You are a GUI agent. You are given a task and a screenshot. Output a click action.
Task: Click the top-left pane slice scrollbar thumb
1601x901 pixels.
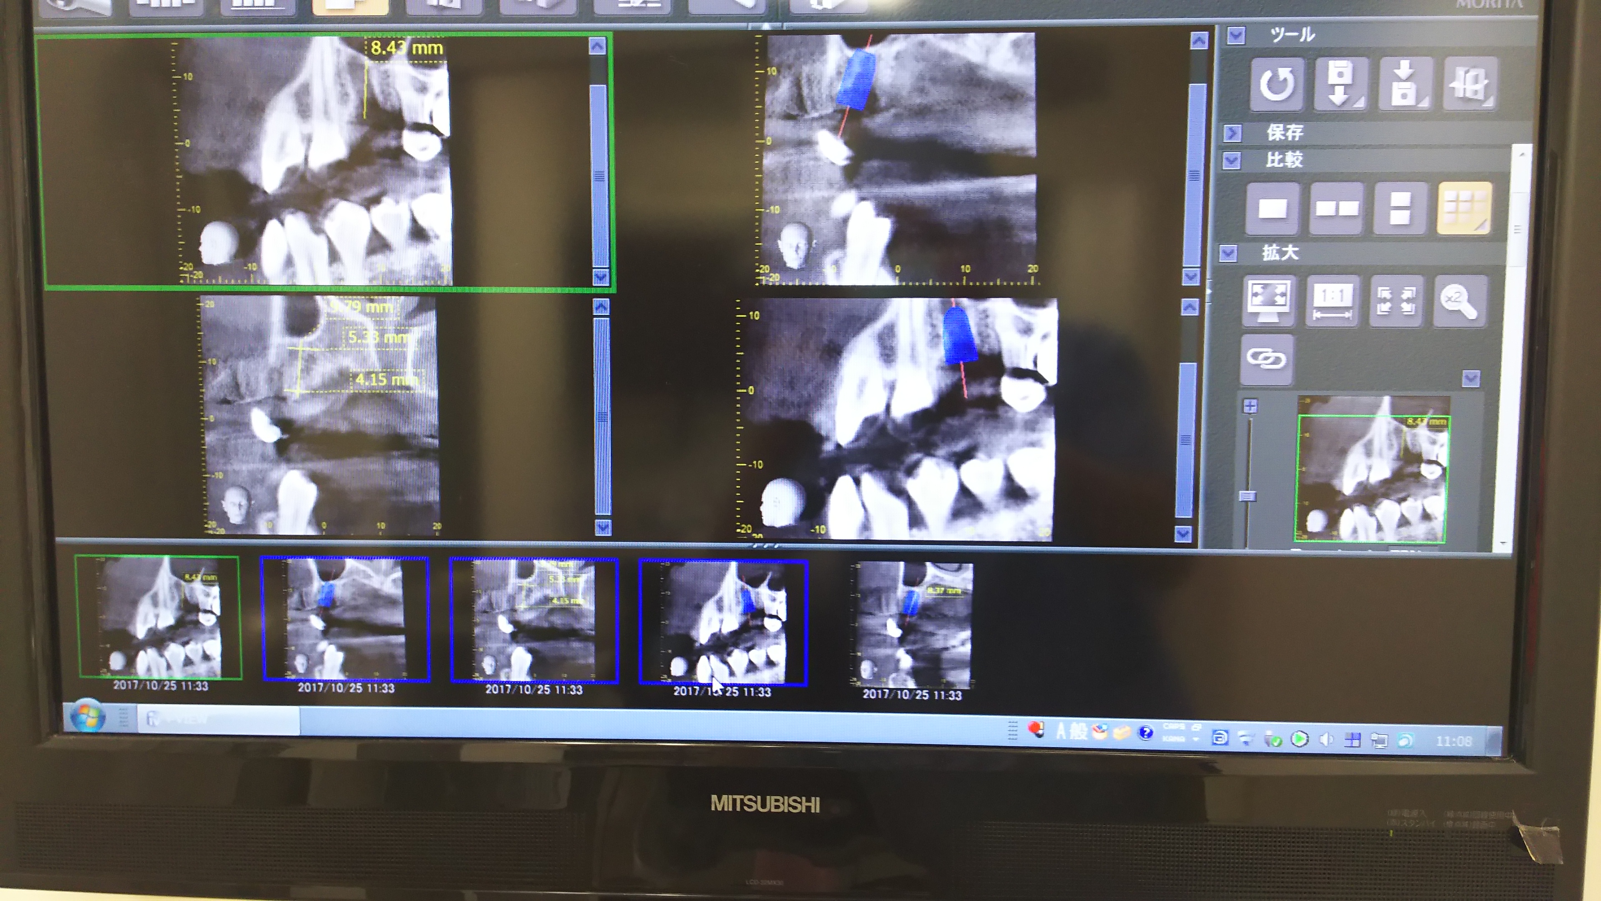599,176
